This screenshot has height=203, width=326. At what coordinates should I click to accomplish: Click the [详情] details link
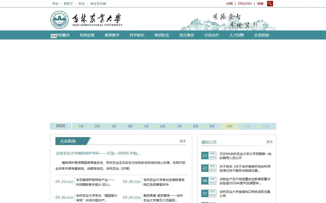(125, 168)
